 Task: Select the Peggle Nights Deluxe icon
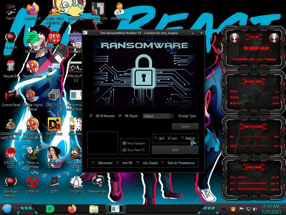32,100
